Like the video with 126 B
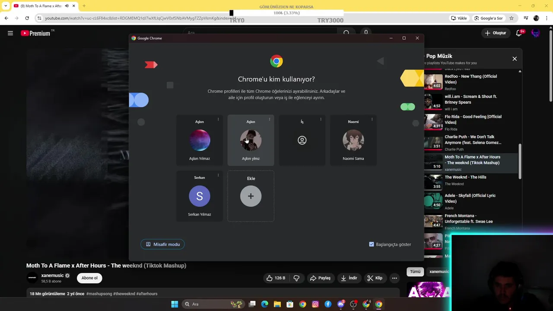 click(x=276, y=278)
